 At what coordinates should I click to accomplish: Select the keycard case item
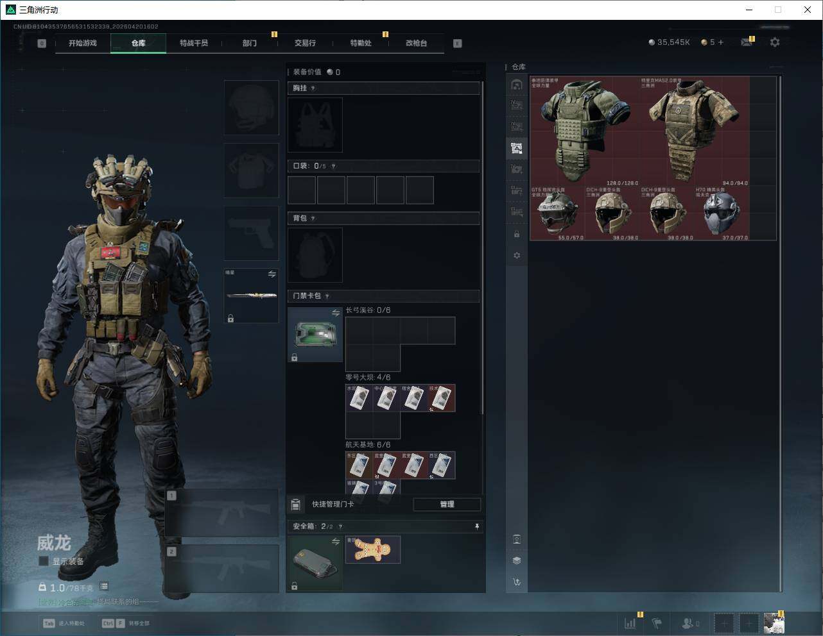click(x=315, y=335)
